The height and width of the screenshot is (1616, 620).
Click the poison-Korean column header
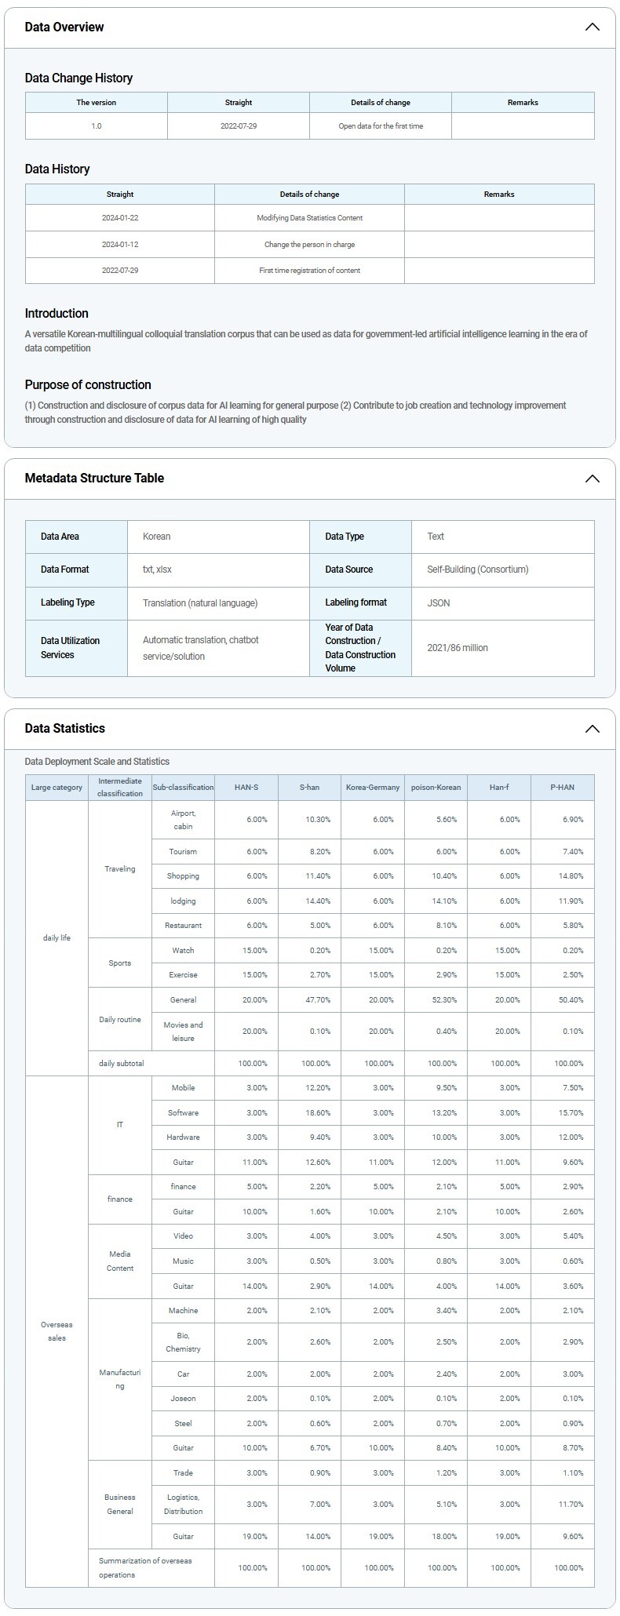pos(436,787)
